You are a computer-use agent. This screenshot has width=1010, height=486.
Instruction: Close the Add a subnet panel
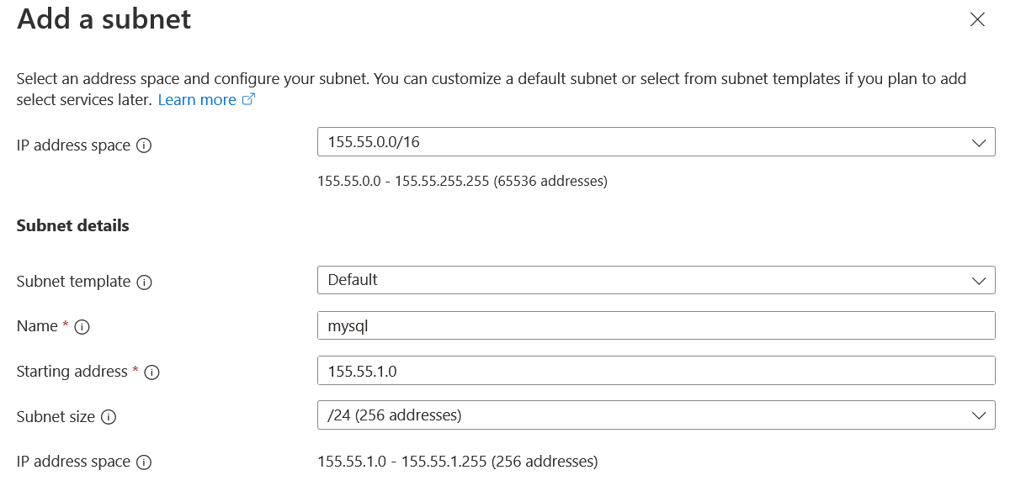(977, 19)
